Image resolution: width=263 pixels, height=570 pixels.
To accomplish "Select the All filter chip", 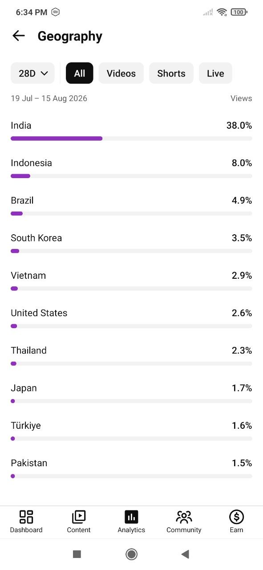I will (x=80, y=73).
